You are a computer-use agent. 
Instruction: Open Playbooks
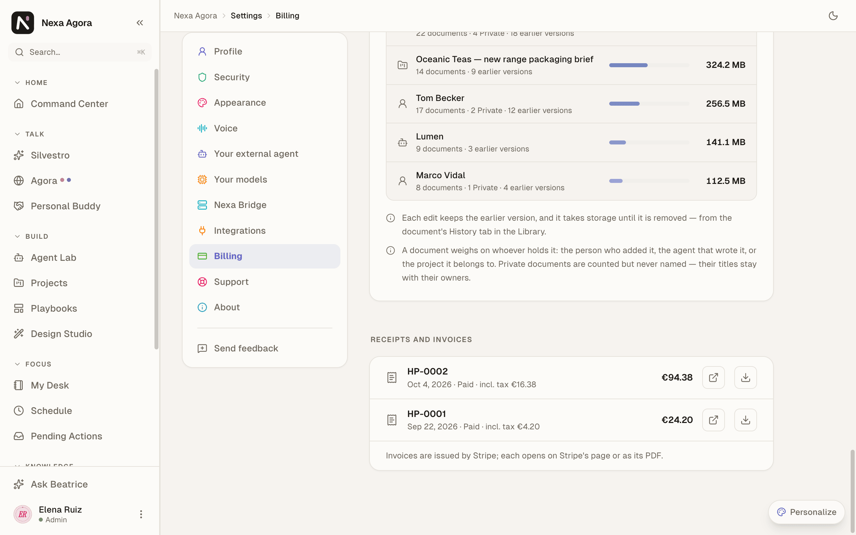(x=80, y=308)
